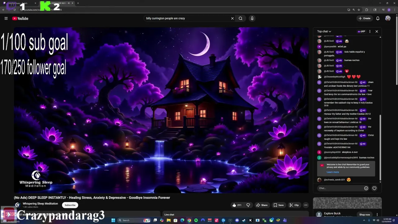Open the Create menu

(x=364, y=18)
